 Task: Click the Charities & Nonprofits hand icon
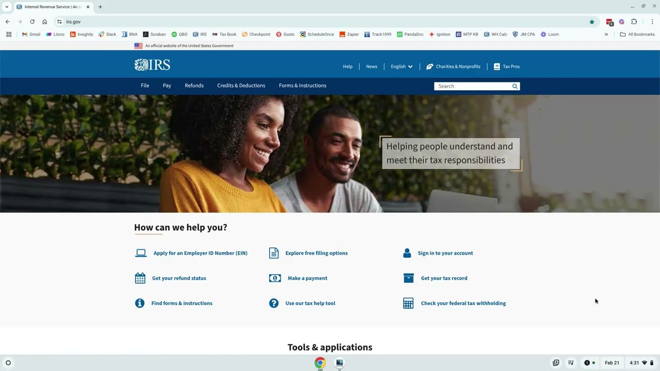click(430, 66)
